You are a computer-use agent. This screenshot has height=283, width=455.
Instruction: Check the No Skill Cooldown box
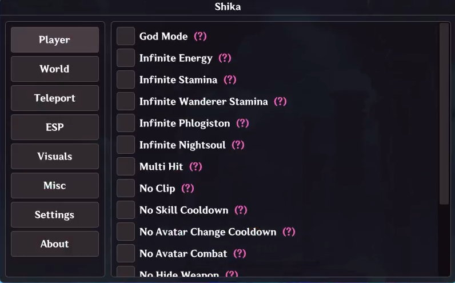click(126, 210)
